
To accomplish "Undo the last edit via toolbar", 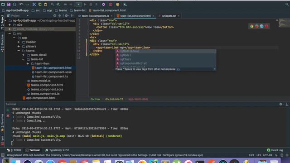I will click(21, 4).
